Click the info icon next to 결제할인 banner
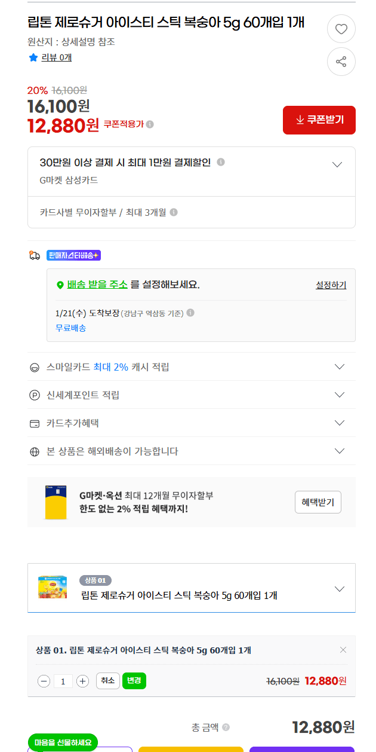376x752 pixels. [221, 162]
